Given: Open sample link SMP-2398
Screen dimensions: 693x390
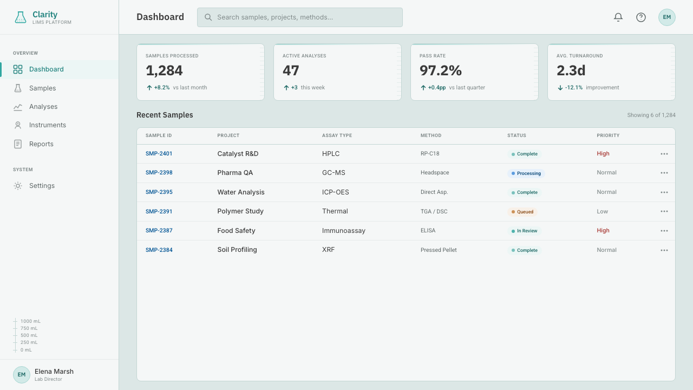Looking at the screenshot, I should 159,173.
